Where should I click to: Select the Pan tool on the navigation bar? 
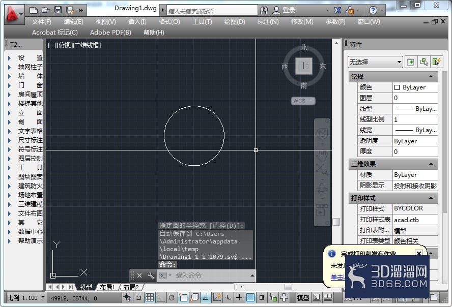point(321,156)
